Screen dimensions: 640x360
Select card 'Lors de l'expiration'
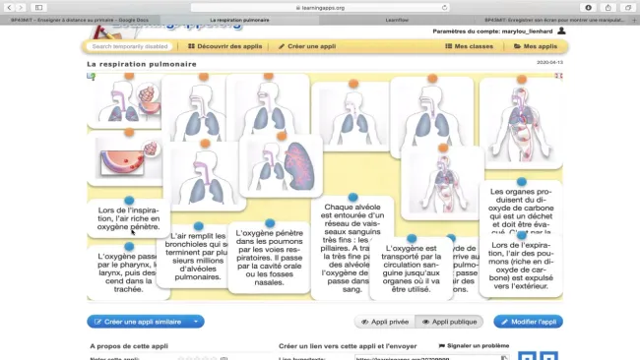pos(521,266)
